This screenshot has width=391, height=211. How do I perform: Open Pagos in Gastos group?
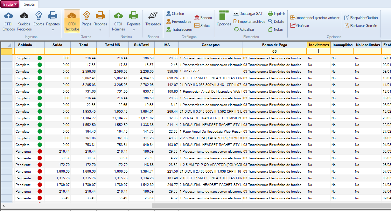point(86,18)
